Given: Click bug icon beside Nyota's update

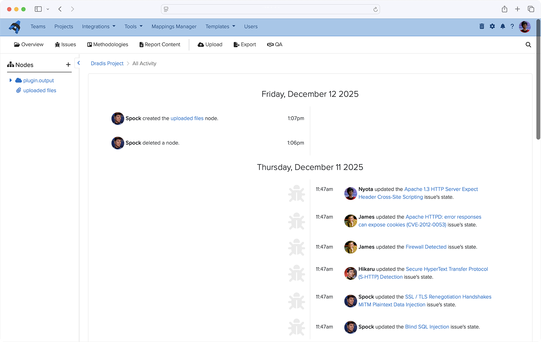Looking at the screenshot, I should [296, 194].
